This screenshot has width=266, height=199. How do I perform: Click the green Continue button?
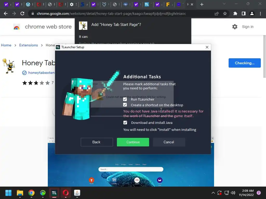click(x=133, y=142)
